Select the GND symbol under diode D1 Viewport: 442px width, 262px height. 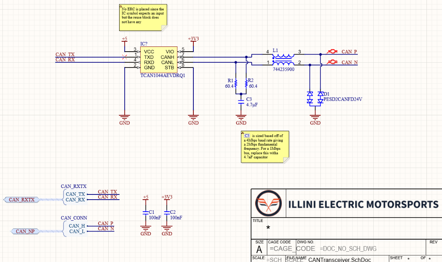315,120
